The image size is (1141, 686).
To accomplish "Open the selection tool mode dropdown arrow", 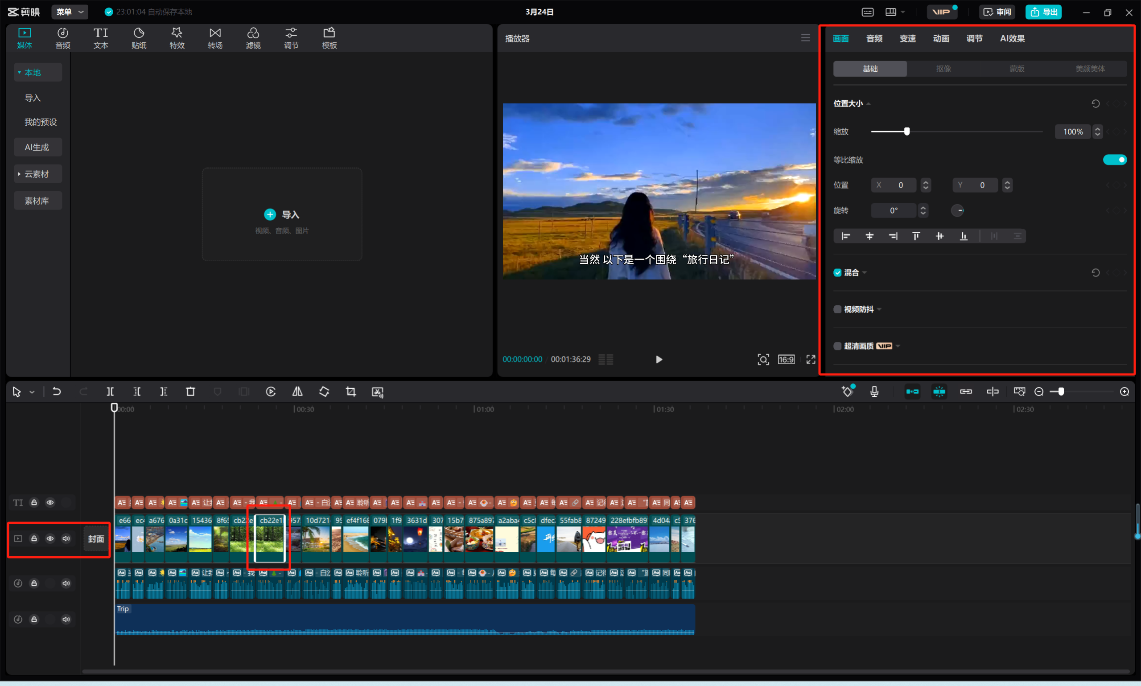I will pyautogui.click(x=32, y=392).
